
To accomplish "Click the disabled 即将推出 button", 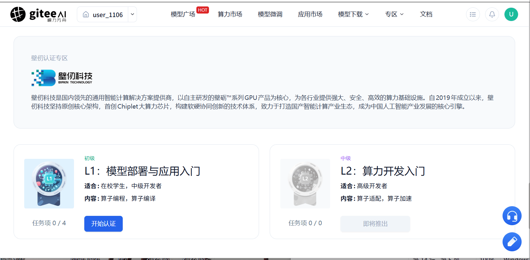I will click(x=375, y=224).
